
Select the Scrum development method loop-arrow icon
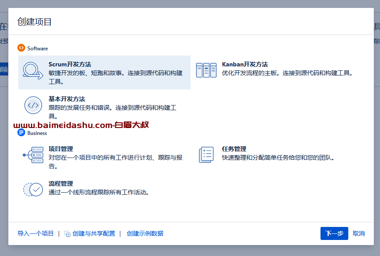(x=33, y=71)
